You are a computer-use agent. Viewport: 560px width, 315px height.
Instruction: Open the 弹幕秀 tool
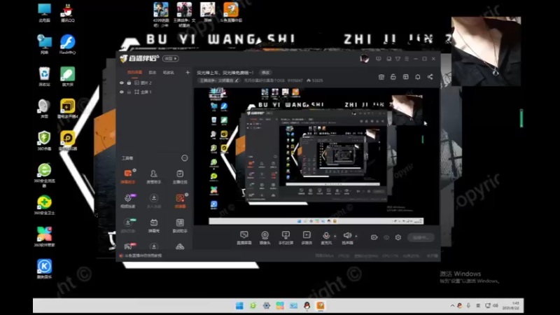point(153,225)
